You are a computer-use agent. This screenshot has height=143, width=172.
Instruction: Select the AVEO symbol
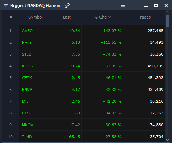pyautogui.click(x=27, y=31)
